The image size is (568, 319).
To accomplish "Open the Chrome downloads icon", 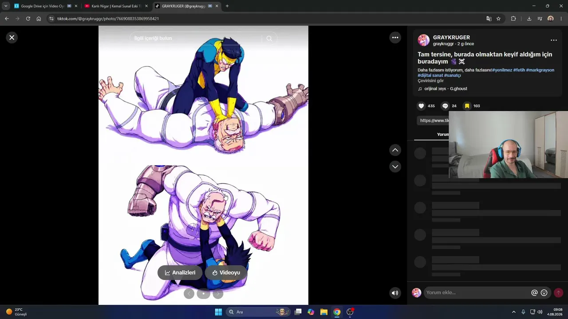I will (529, 19).
